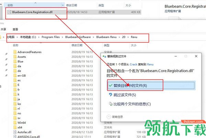Sort by 修改日期 column in Revu window

(77, 45)
